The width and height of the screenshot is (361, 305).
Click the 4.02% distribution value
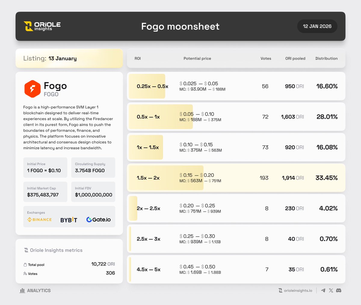pos(329,208)
